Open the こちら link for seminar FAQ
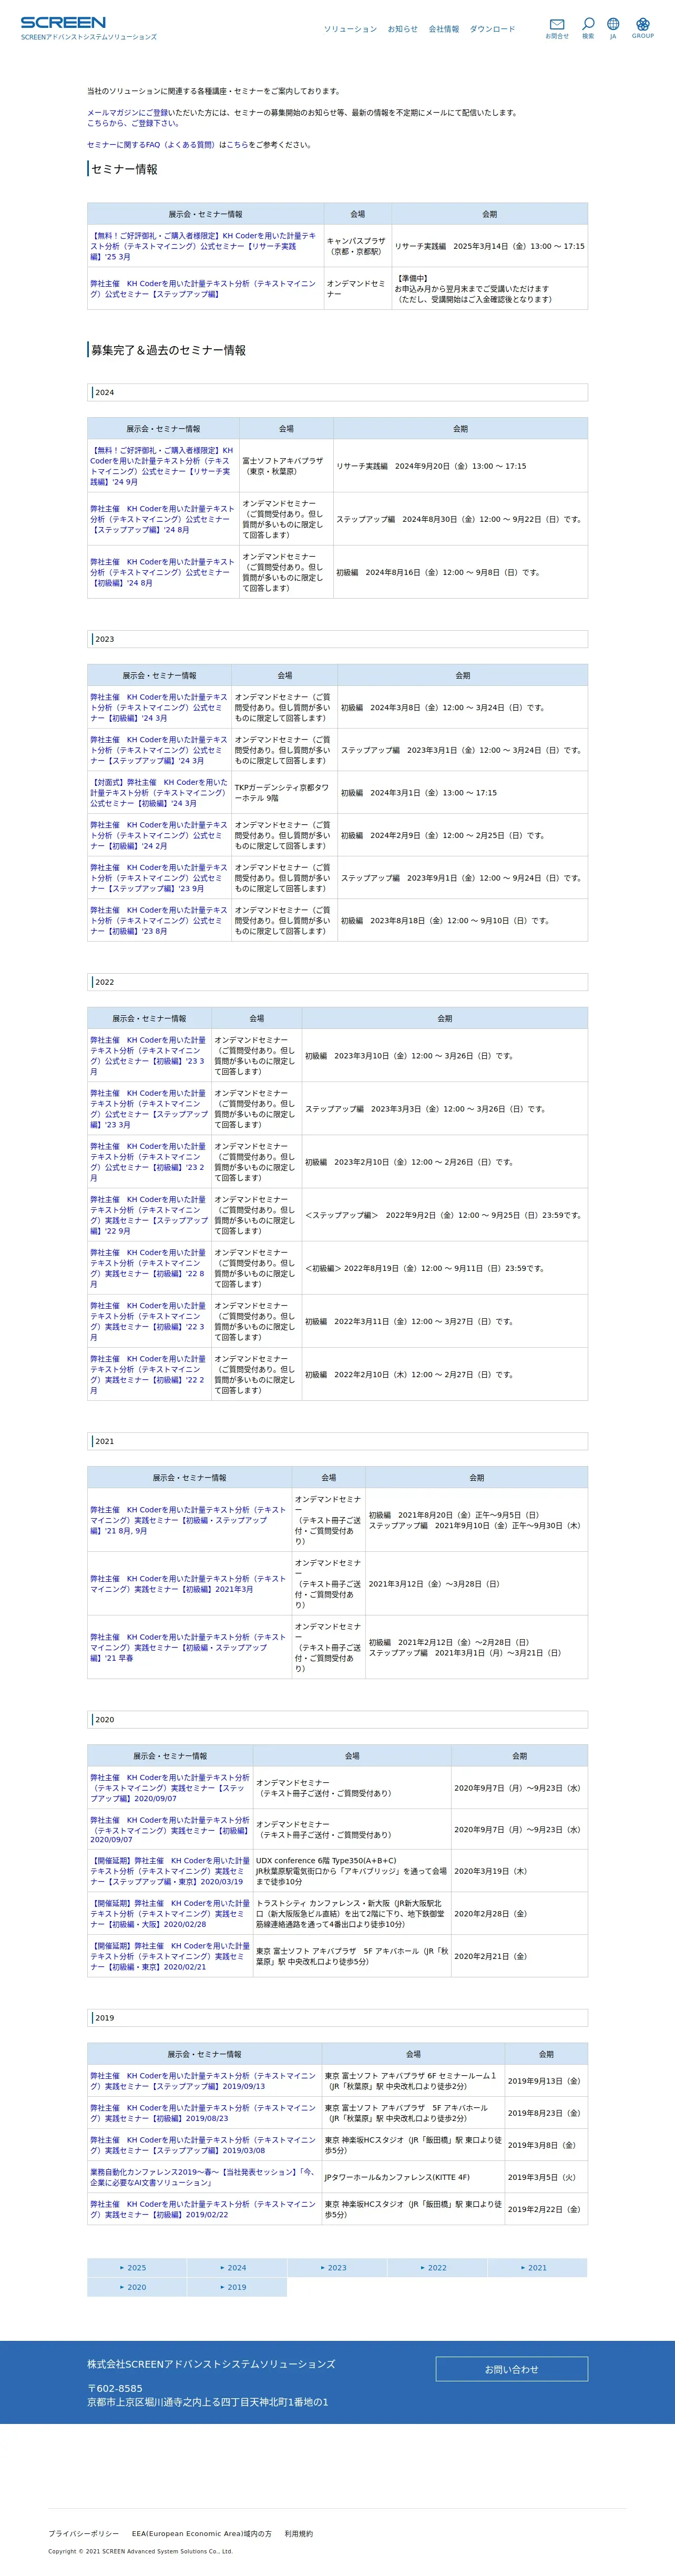Viewport: 675px width, 2576px height. [237, 145]
